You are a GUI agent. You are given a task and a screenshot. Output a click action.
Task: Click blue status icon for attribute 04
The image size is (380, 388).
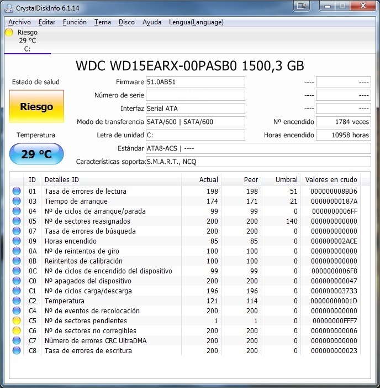point(17,211)
